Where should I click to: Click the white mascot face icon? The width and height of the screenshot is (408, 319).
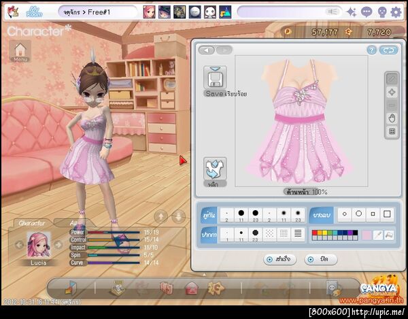click(x=210, y=12)
